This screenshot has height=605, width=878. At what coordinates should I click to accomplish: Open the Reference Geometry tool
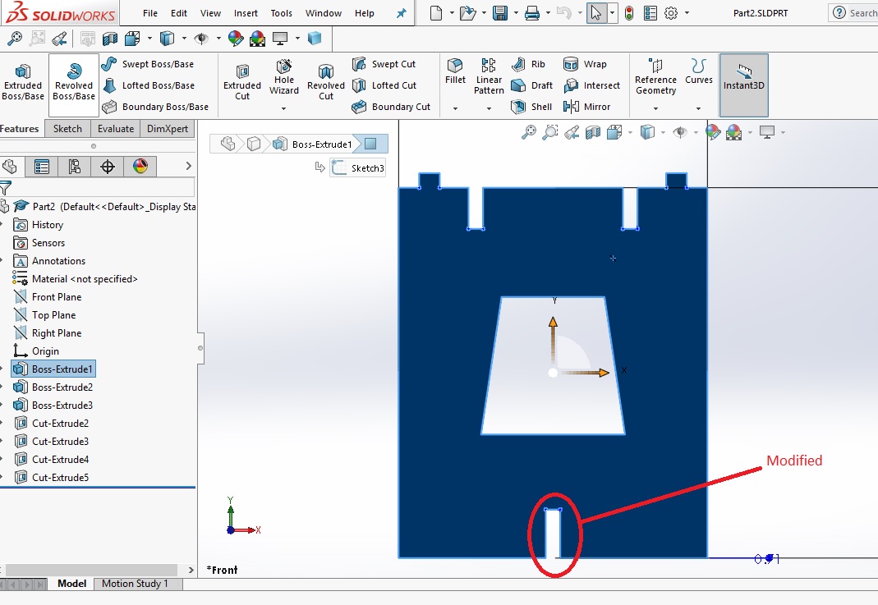coord(655,76)
